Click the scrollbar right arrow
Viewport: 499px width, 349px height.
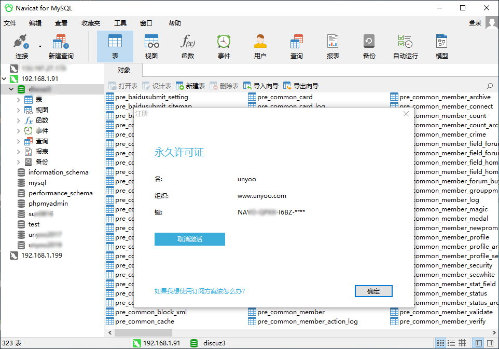pos(494,332)
